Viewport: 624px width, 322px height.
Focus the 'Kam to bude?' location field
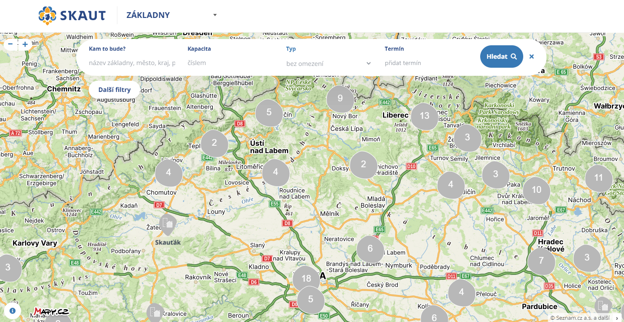click(132, 63)
